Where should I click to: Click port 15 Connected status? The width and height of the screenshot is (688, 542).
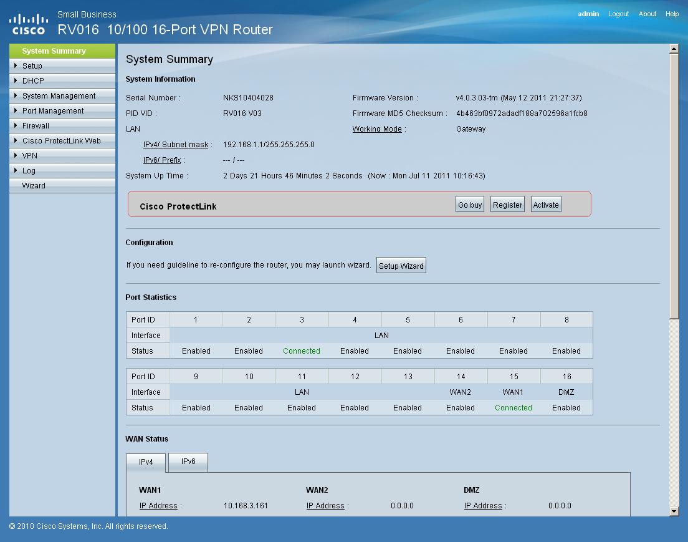[514, 408]
